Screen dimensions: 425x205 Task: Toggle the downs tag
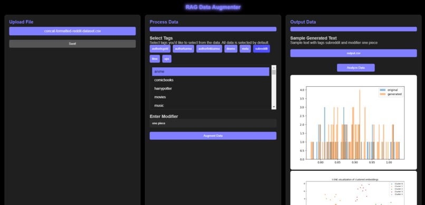pyautogui.click(x=231, y=48)
